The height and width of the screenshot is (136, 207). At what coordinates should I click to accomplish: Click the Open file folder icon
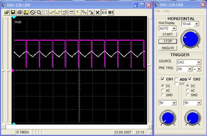click(x=7, y=12)
